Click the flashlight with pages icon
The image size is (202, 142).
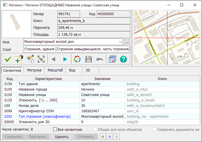pos(30,59)
